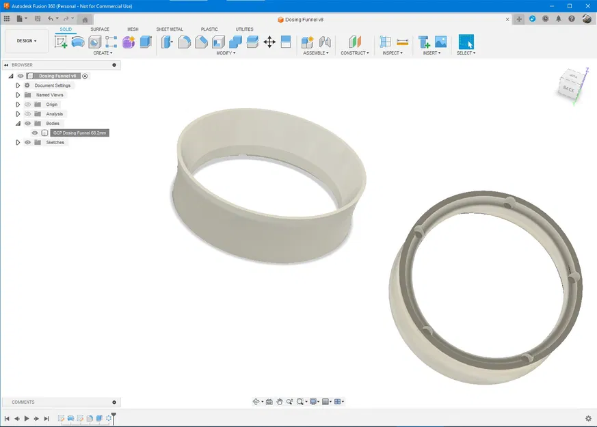Open the DESIGN workspace dropdown
This screenshot has height=427, width=597.
[x=26, y=40]
